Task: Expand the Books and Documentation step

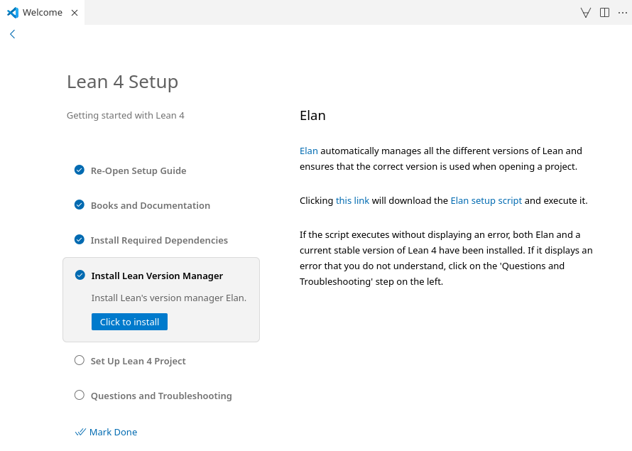Action: point(151,205)
